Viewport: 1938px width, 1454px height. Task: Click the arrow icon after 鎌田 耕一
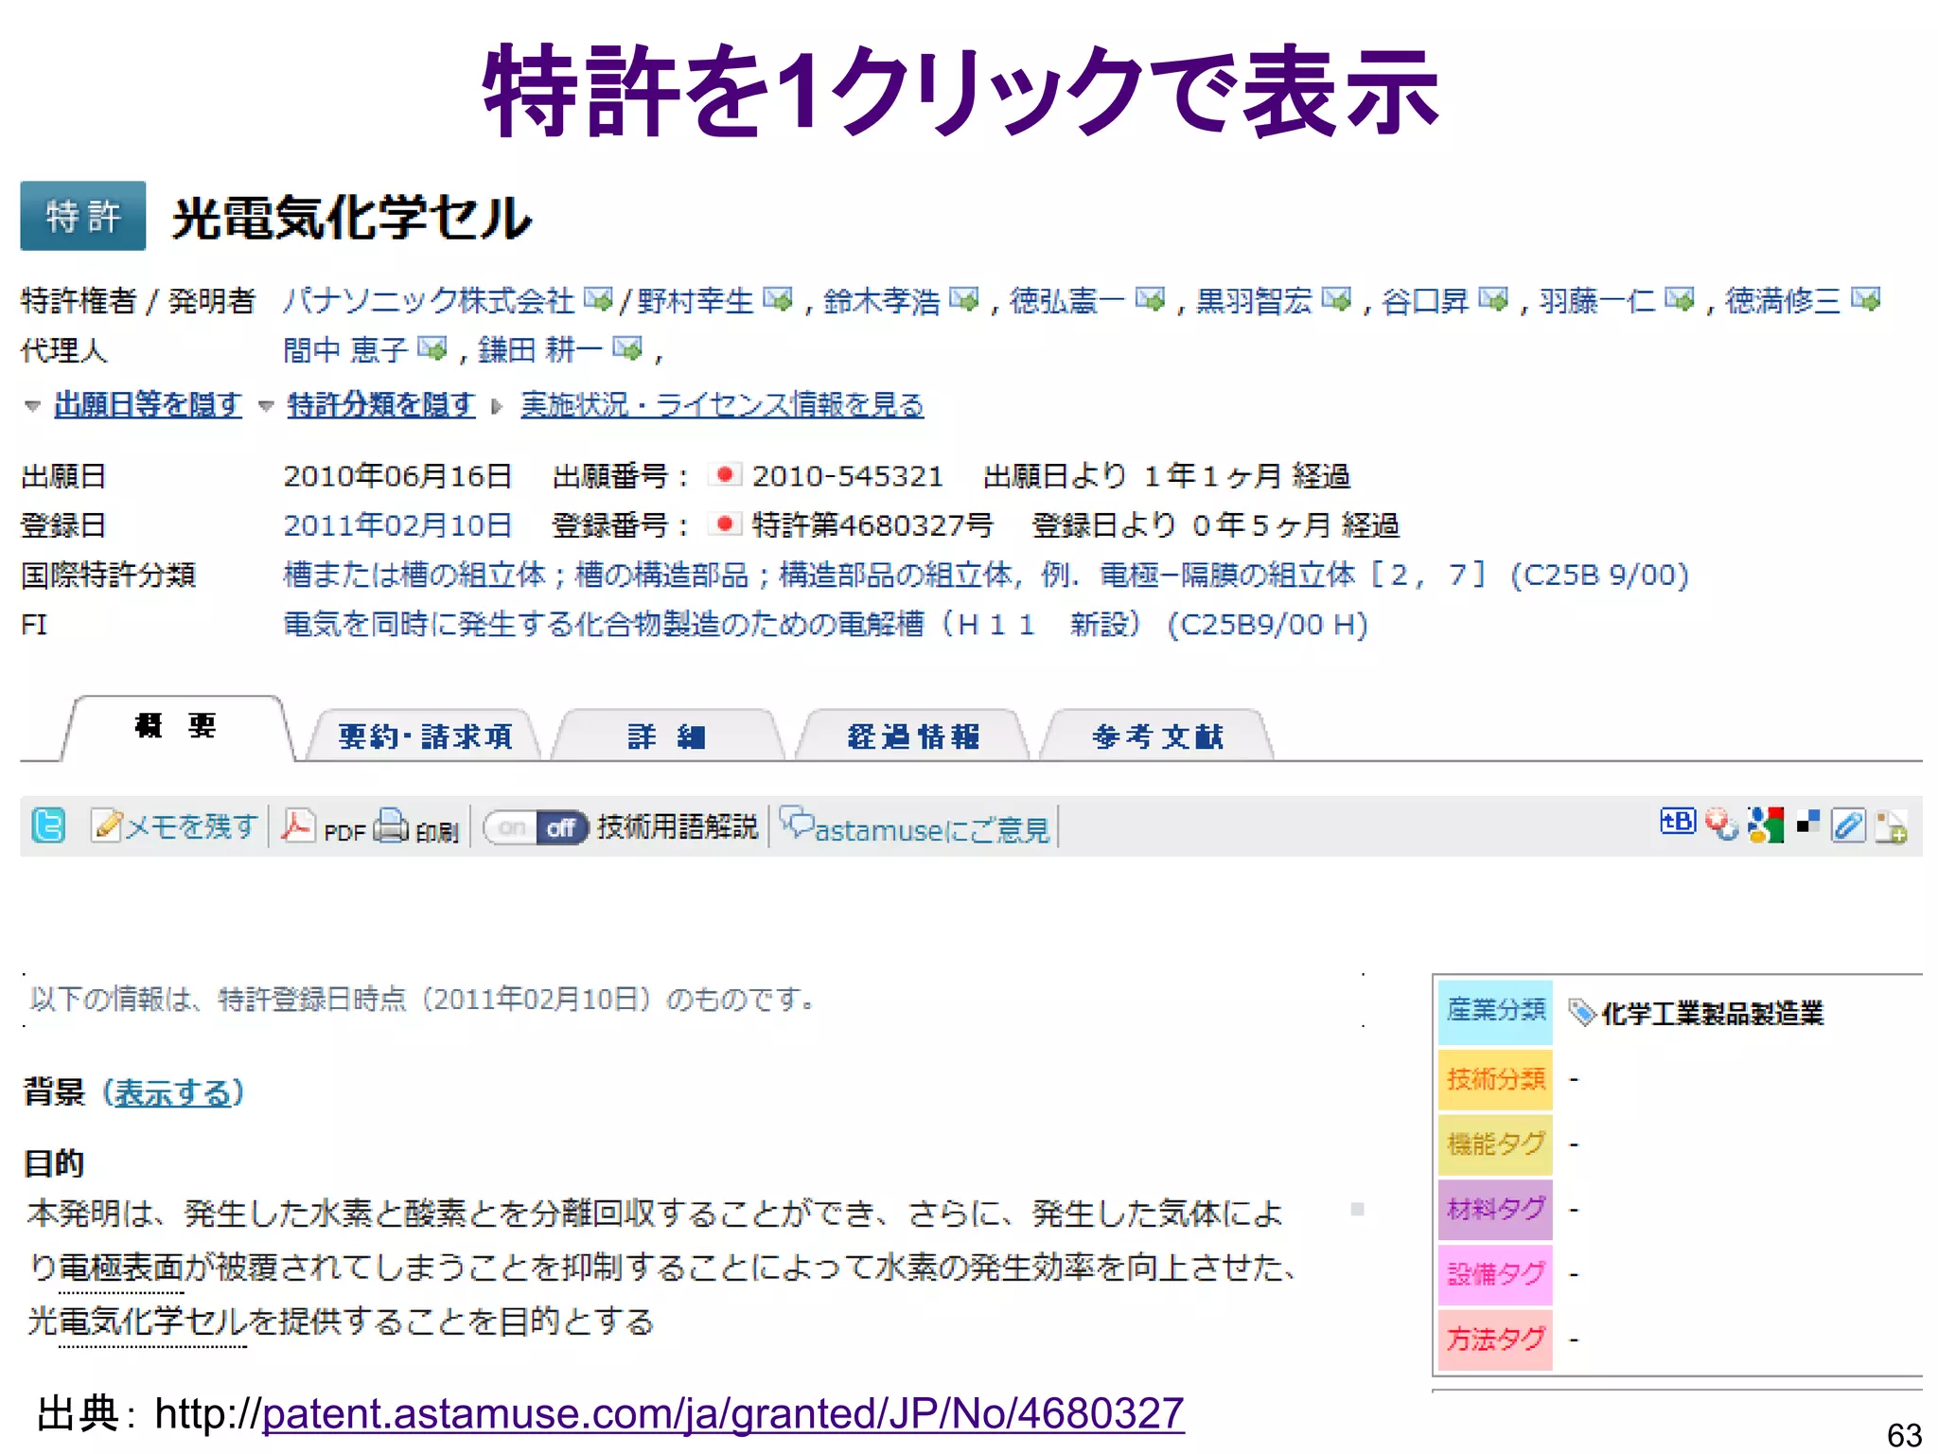627,349
